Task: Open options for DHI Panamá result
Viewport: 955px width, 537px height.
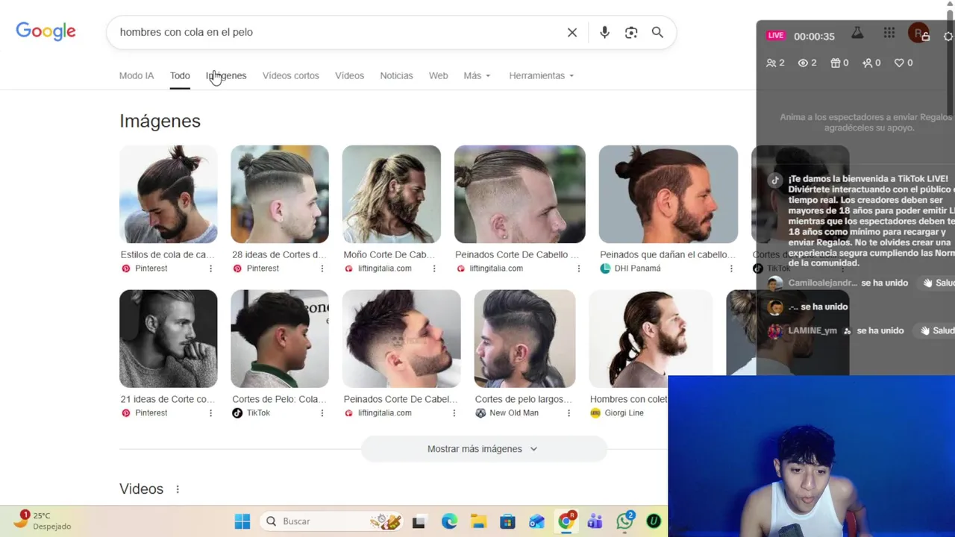Action: [x=731, y=268]
